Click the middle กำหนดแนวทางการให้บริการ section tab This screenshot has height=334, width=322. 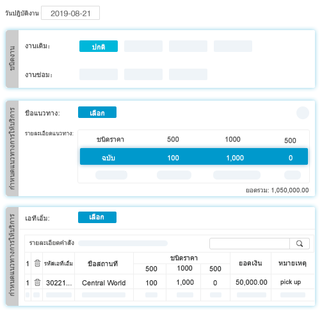[12, 149]
